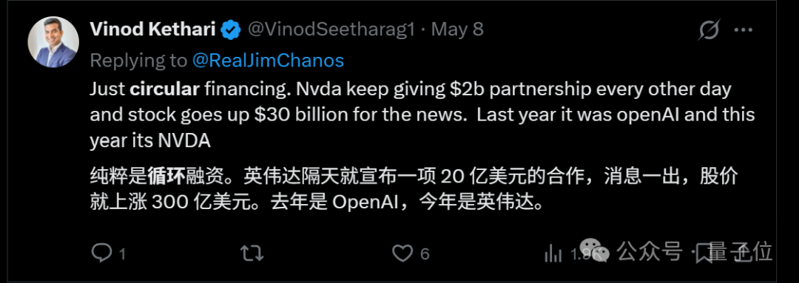Click the WeChat logo watermark
799x283 pixels.
click(x=595, y=251)
